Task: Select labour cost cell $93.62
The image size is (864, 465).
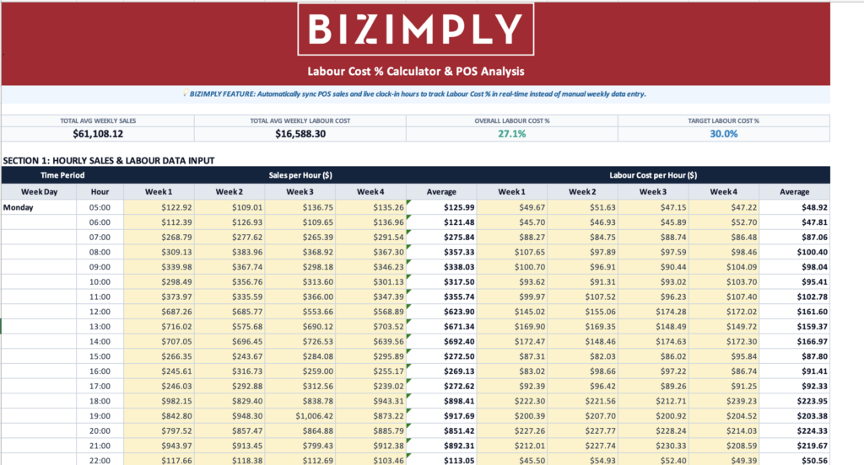Action: point(512,281)
